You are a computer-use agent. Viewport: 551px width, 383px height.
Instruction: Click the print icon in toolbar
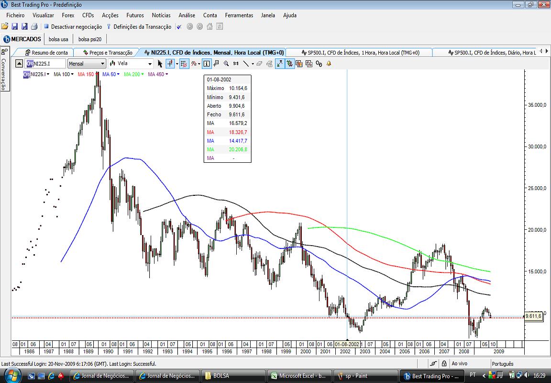click(34, 26)
